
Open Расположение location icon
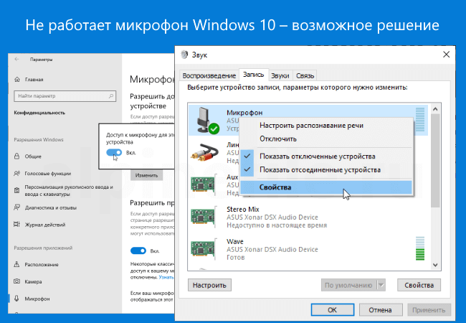[17, 264]
